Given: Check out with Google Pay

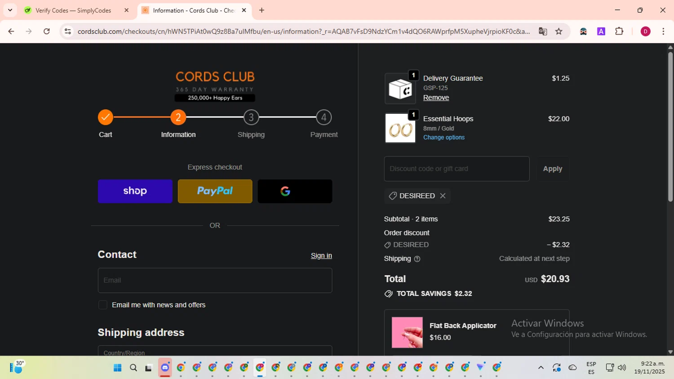Looking at the screenshot, I should [x=295, y=191].
